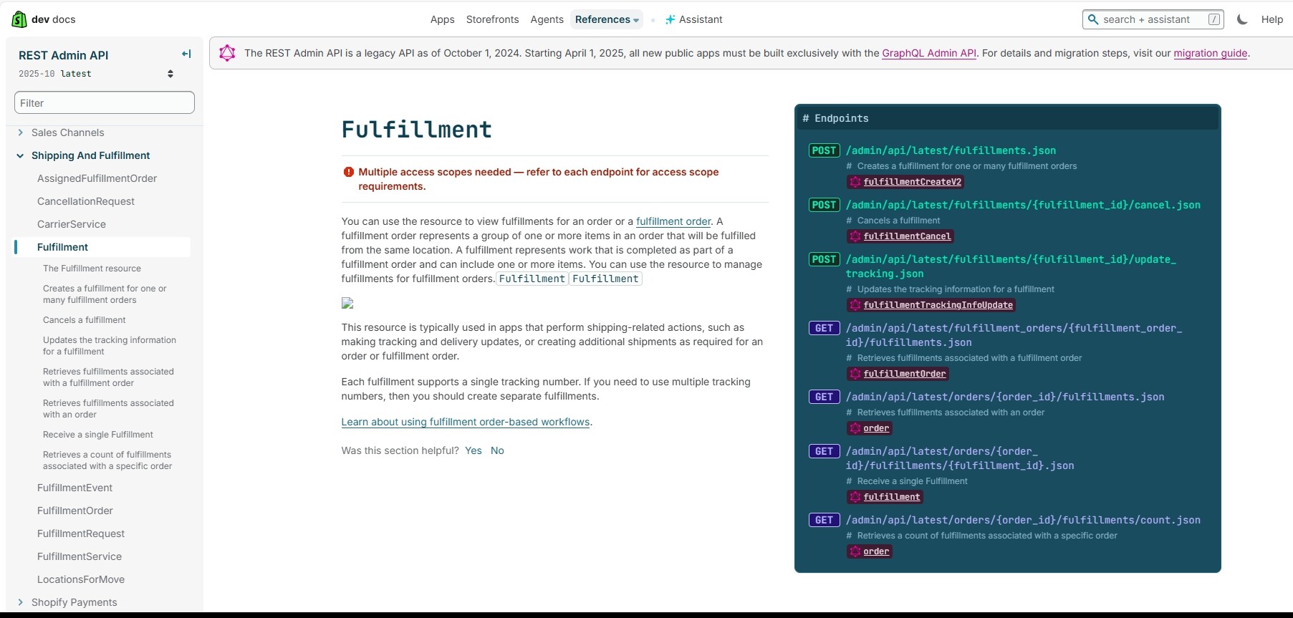
Task: Open GET fulfillments/count.json endpoint
Action: pyautogui.click(x=1023, y=520)
